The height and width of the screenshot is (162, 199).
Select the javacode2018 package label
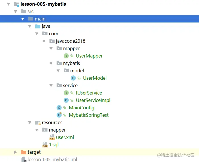(71, 41)
